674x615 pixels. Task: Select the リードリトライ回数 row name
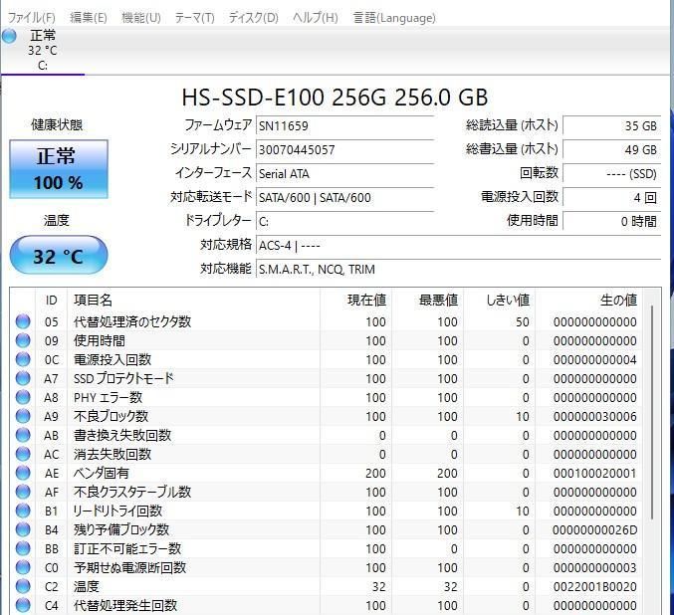click(117, 511)
